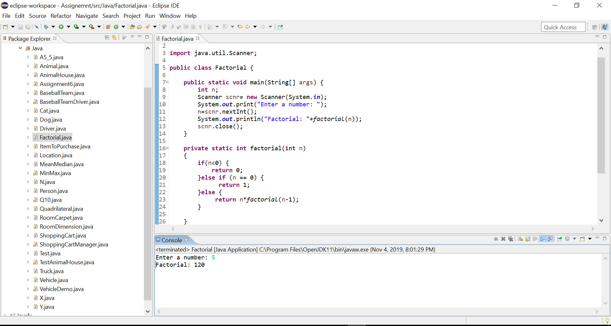Open the New file dropdown arrow
Viewport: 611px width, 326px height.
[x=13, y=27]
